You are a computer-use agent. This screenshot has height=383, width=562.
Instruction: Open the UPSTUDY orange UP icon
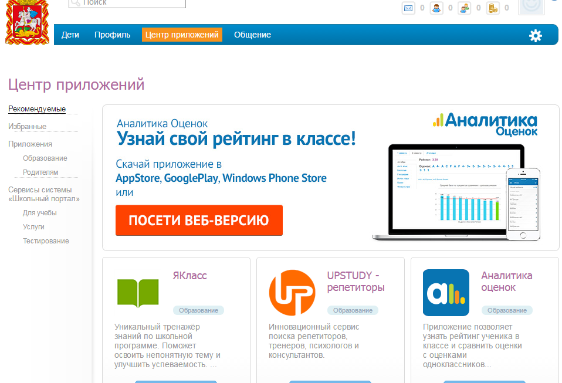292,293
